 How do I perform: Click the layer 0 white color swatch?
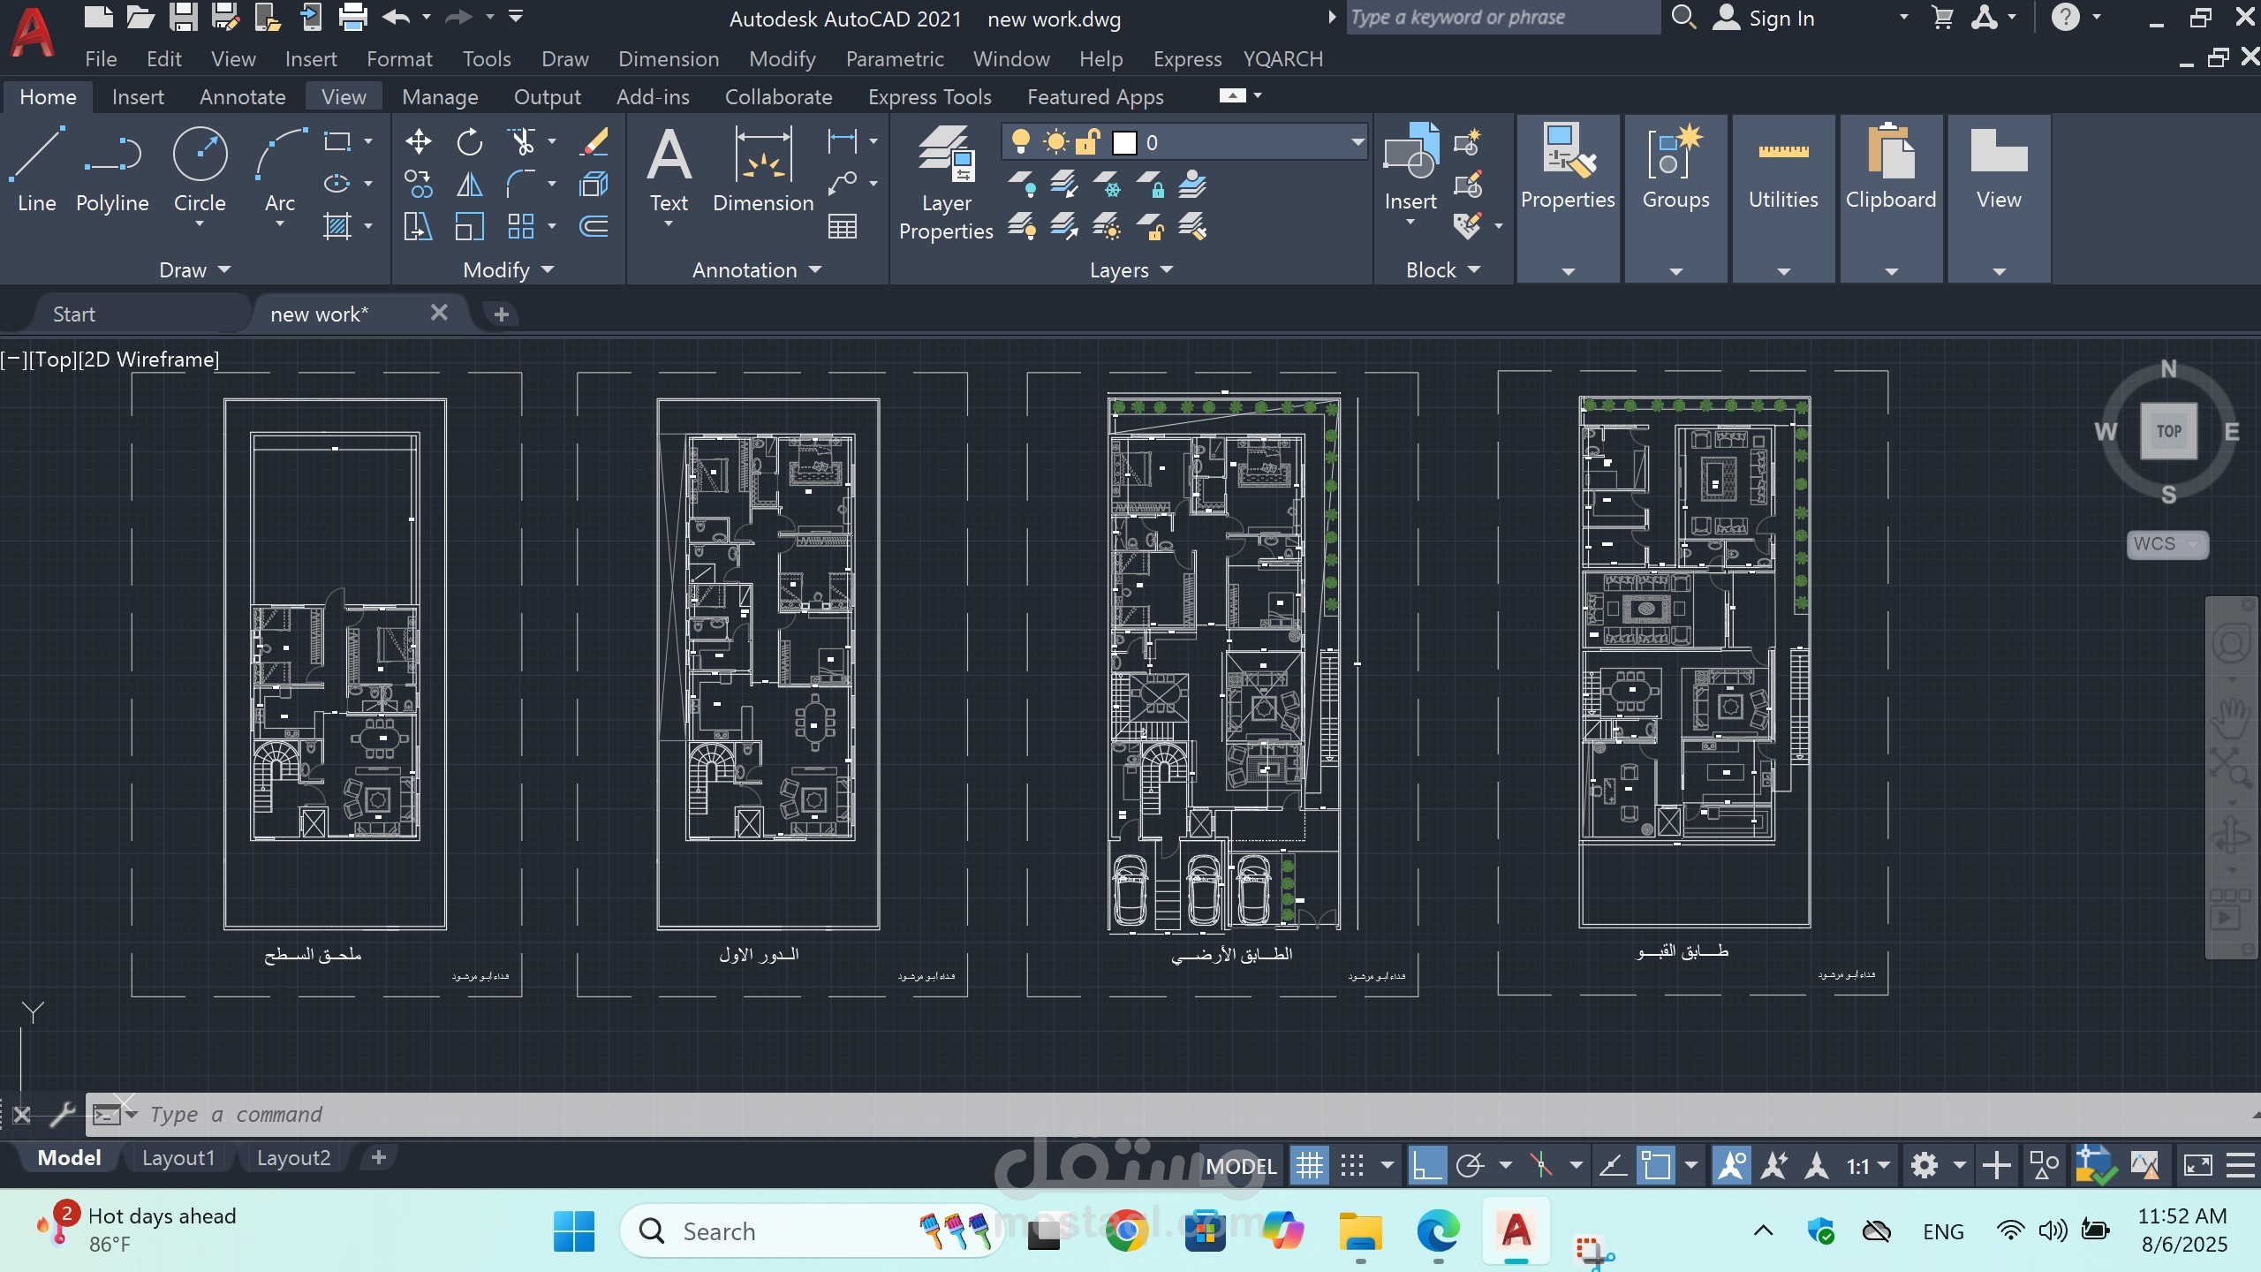point(1123,142)
